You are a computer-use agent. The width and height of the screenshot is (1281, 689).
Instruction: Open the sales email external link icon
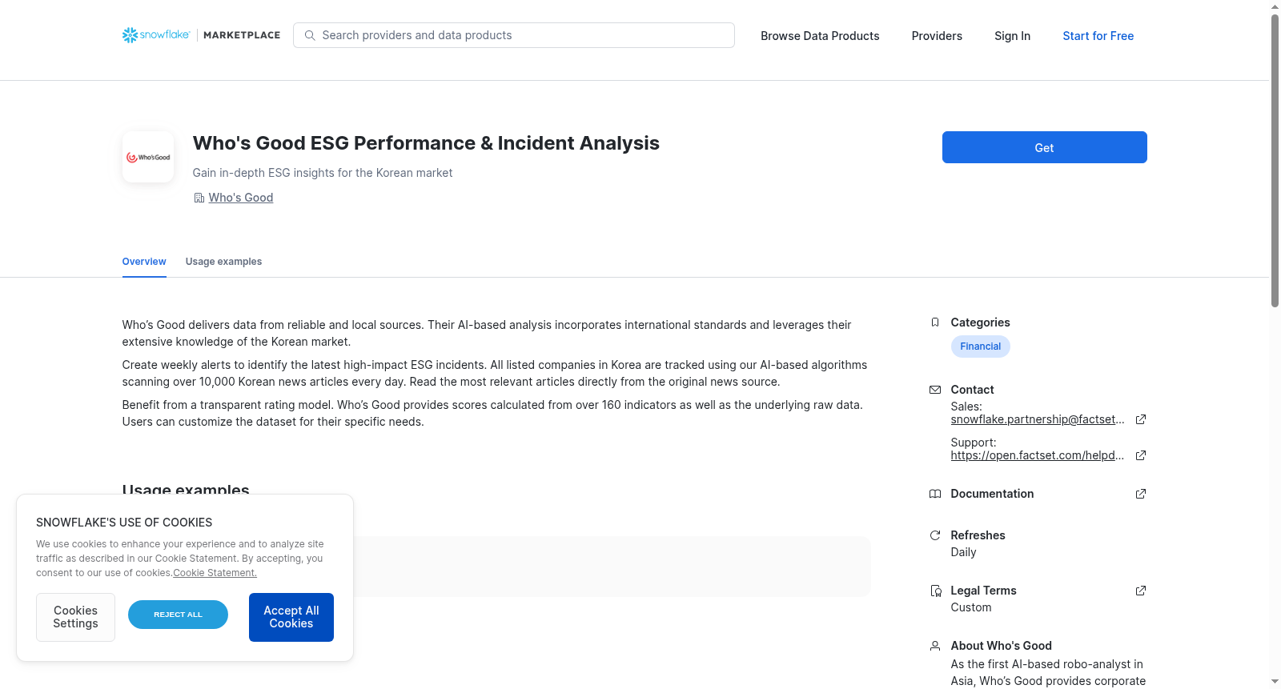pos(1141,419)
